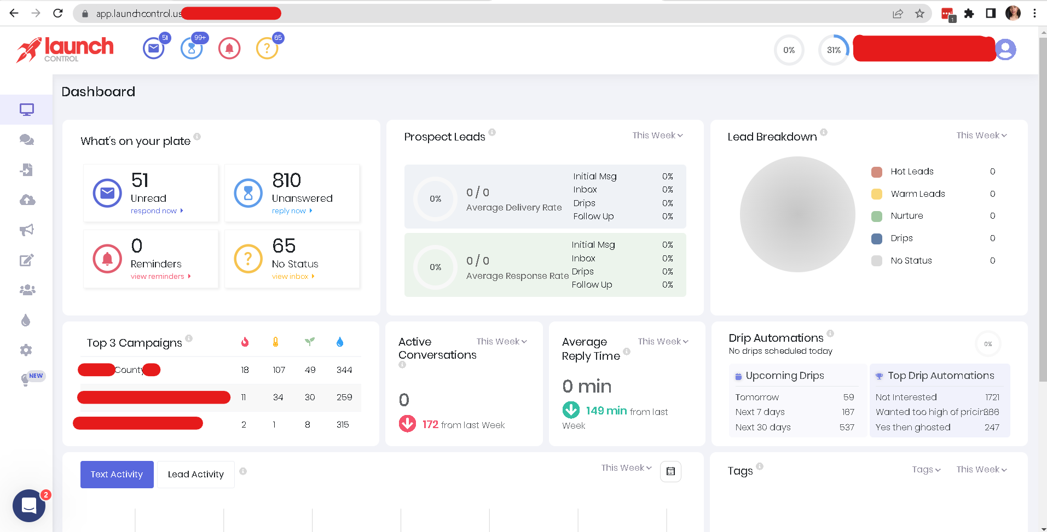Viewport: 1047px width, 532px height.
Task: Click info icon beside What's on your plate
Action: pos(197,137)
